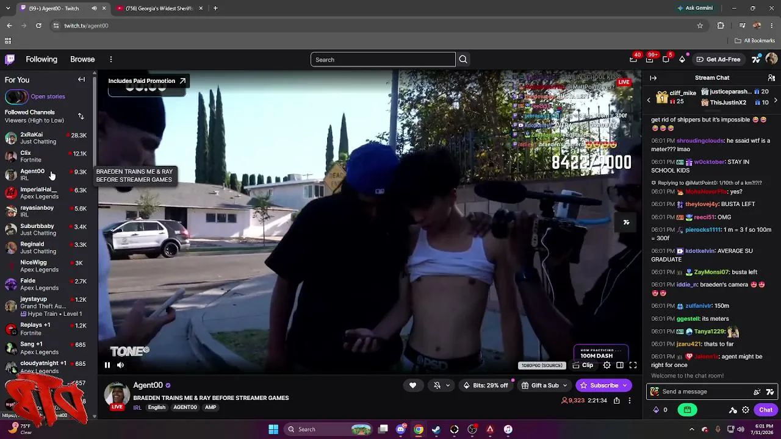Click into the Twitch search box
The height and width of the screenshot is (439, 781).
(383, 59)
